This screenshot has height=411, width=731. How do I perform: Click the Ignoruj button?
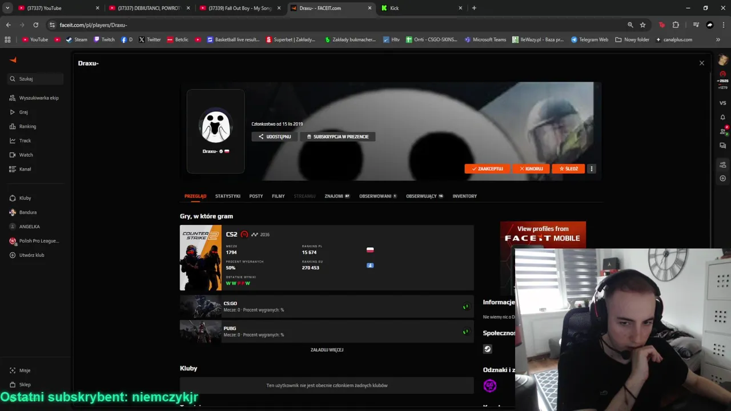pos(531,169)
